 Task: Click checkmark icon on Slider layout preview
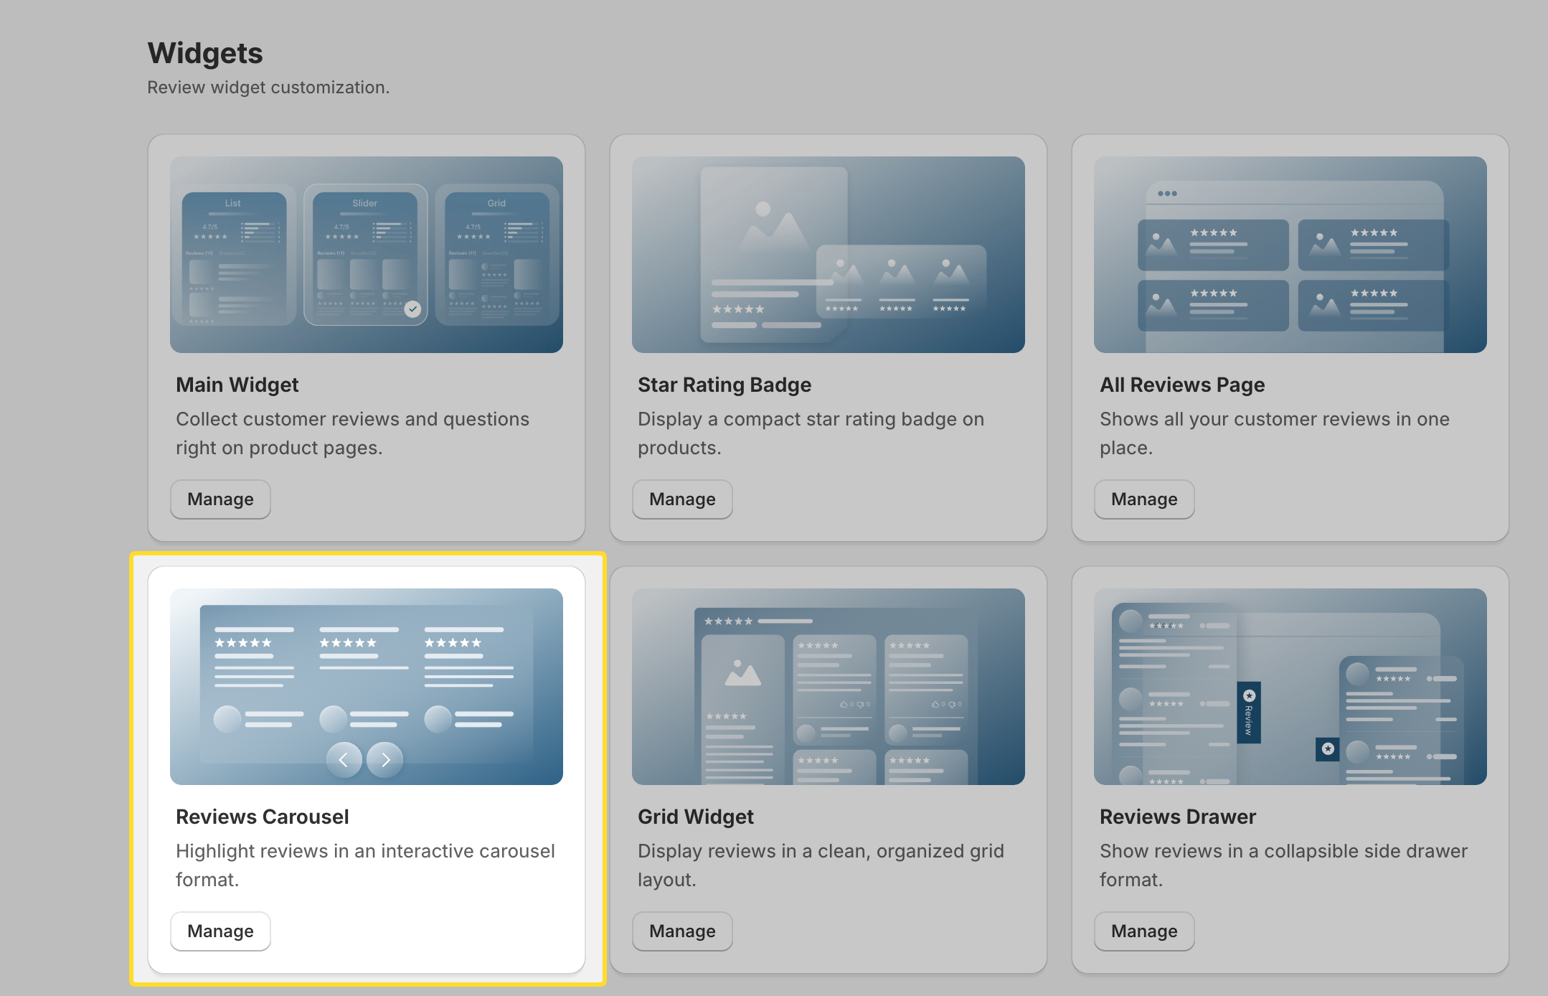point(412,309)
